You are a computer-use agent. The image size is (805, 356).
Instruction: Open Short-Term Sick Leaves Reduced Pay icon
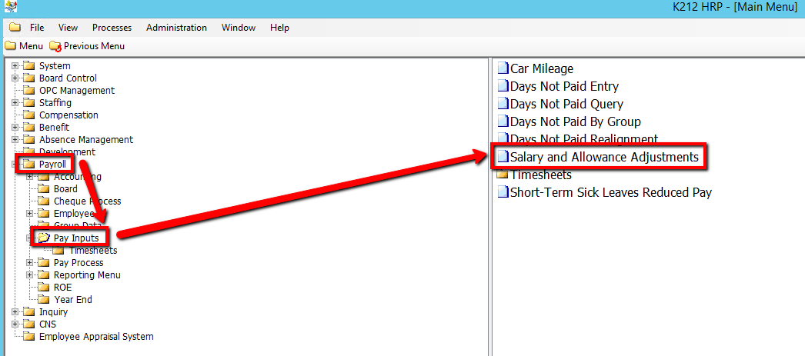click(x=503, y=192)
